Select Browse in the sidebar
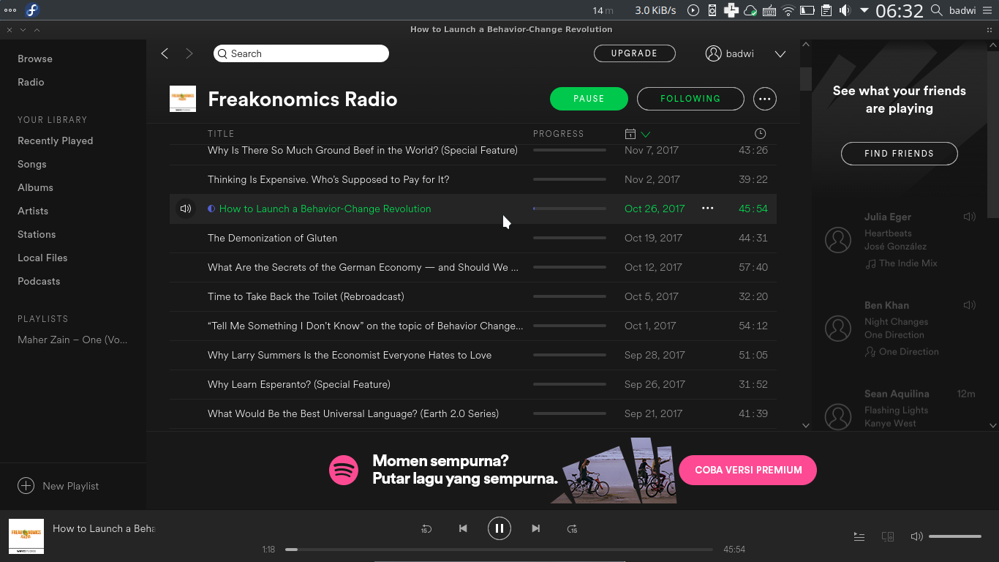The width and height of the screenshot is (999, 562). [x=35, y=59]
